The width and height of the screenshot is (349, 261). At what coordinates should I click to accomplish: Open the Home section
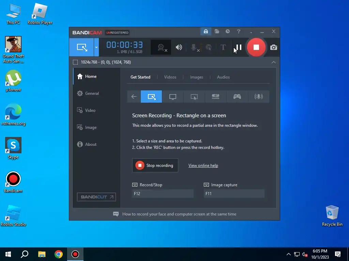[x=96, y=76]
